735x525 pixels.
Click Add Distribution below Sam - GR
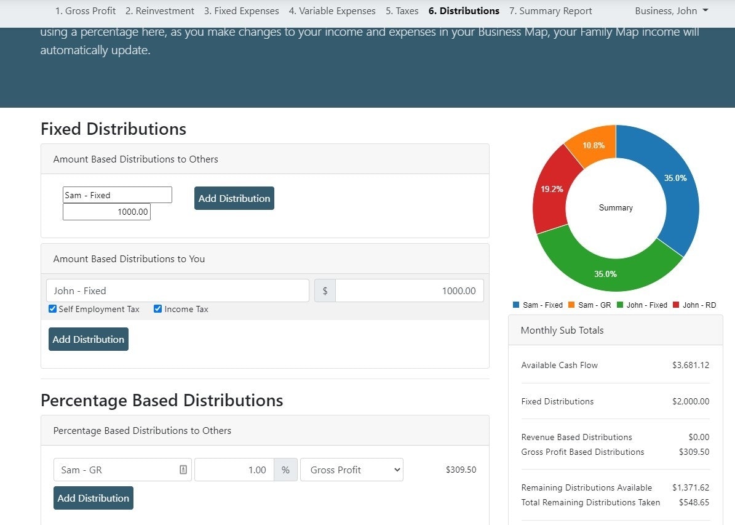93,498
